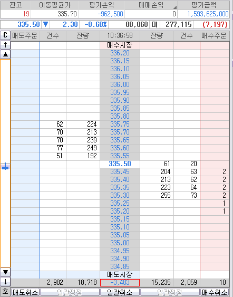
Task: Click the price 335.25 row
Action: [120, 204]
